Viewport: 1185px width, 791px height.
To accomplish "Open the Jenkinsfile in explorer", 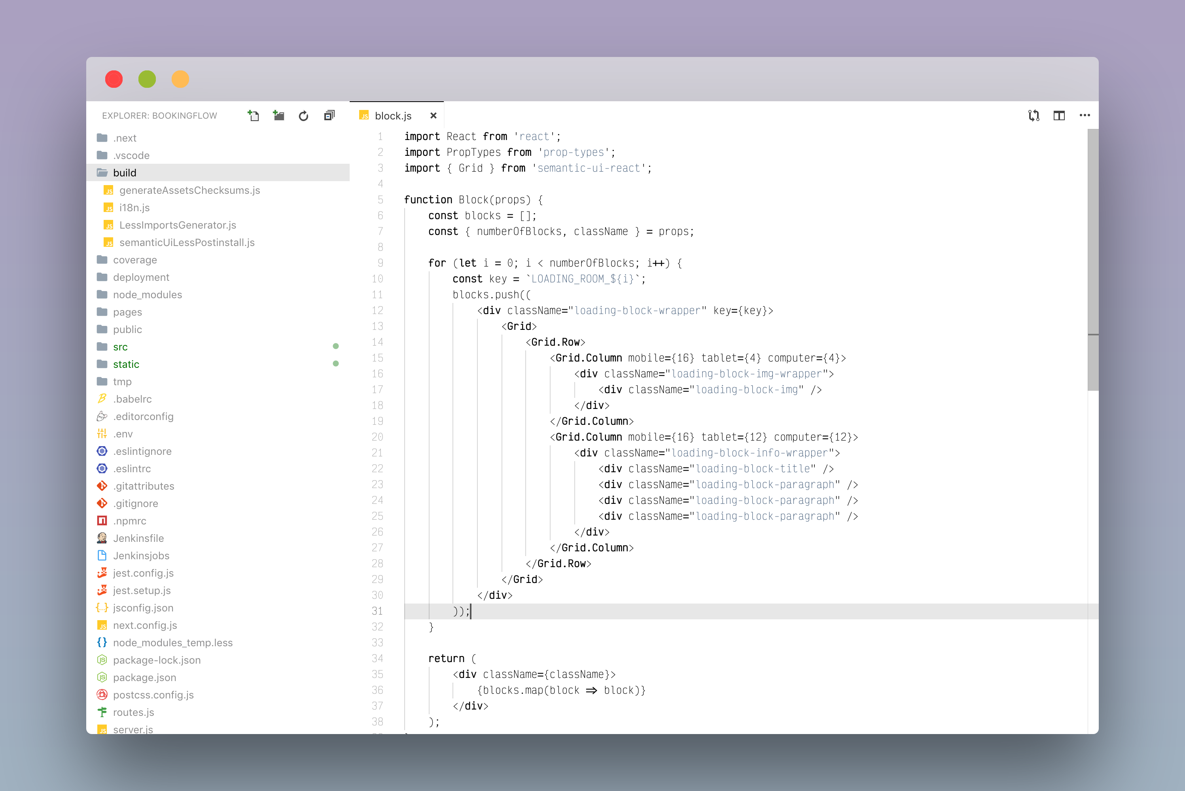I will click(138, 538).
